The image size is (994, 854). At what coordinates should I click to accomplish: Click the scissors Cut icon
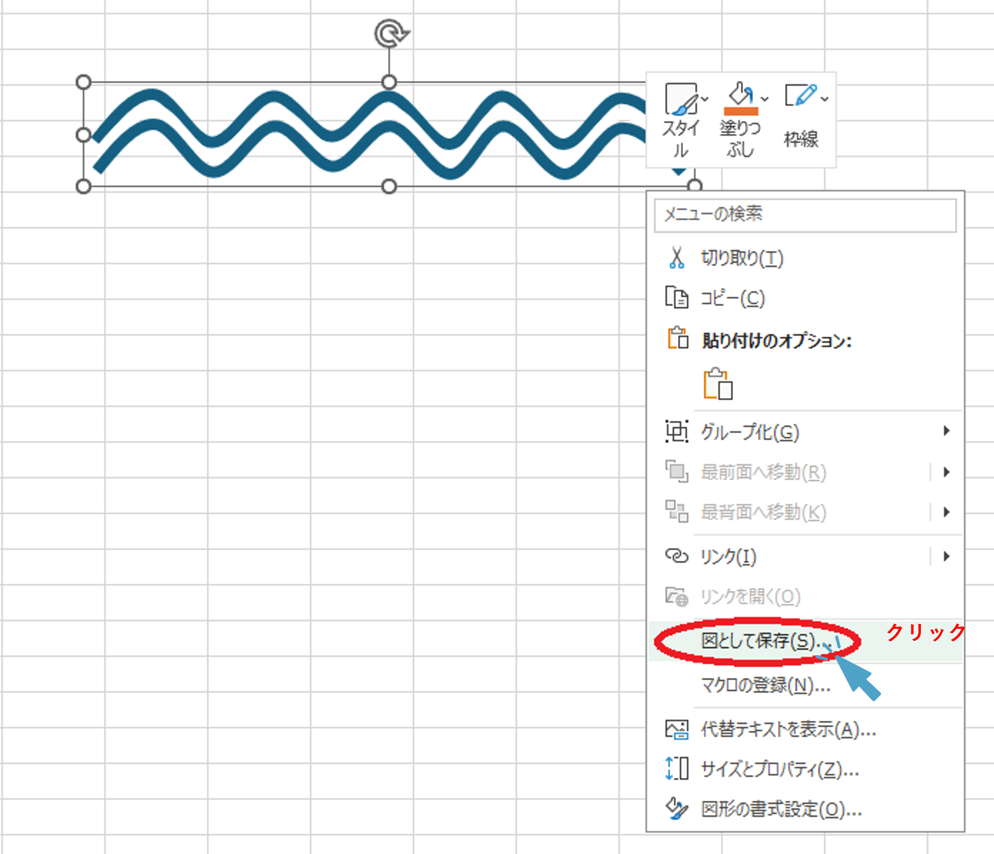point(676,258)
